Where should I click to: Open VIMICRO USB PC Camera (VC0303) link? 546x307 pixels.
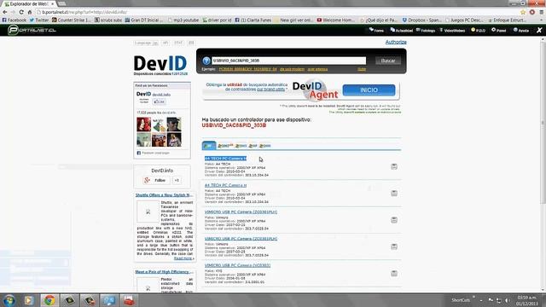click(237, 265)
